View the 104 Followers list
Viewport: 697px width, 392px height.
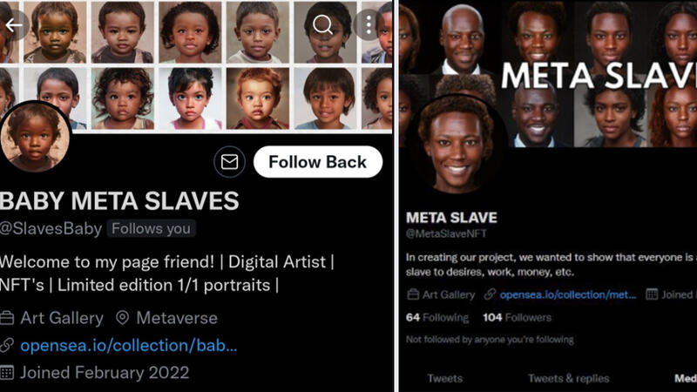(517, 317)
